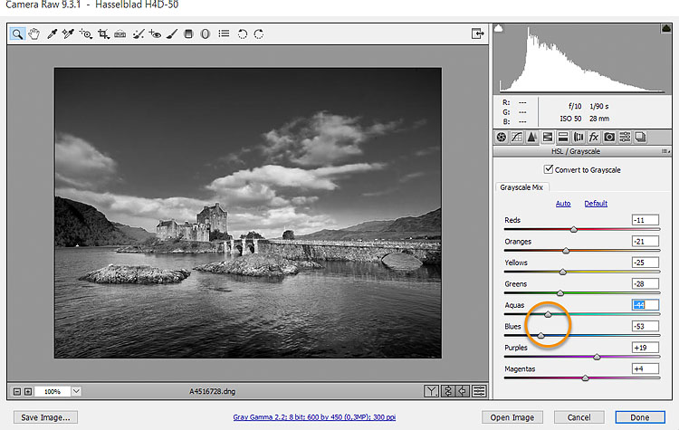
Task: Click the Reds value input field
Action: coord(646,220)
